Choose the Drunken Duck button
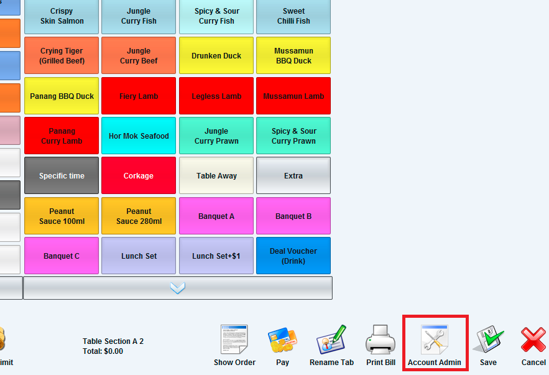Image resolution: width=549 pixels, height=375 pixels. [x=216, y=56]
